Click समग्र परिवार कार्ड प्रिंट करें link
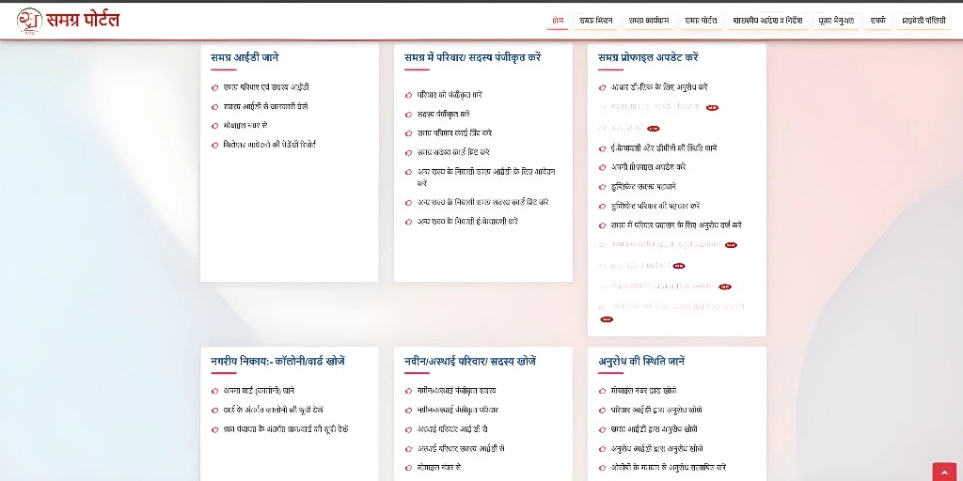The width and height of the screenshot is (963, 481). [454, 133]
